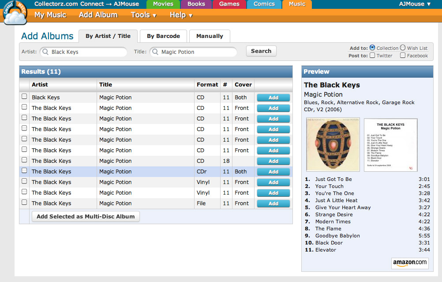This screenshot has width=442, height=282.
Task: Open the Manually tab
Action: coord(210,36)
